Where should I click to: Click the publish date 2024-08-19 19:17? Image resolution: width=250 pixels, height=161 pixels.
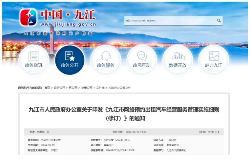(x=136, y=132)
